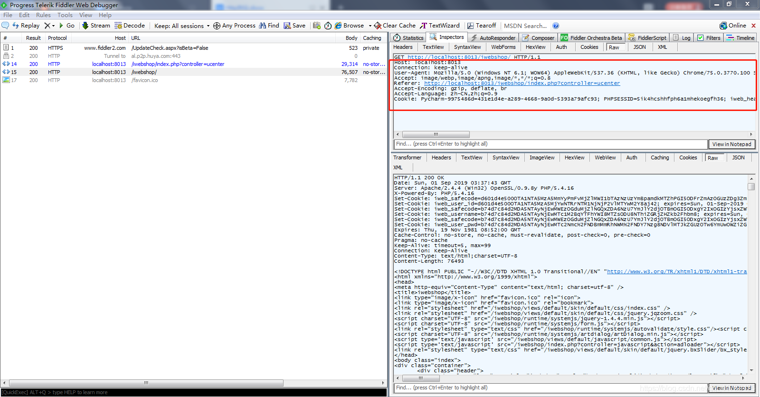This screenshot has width=760, height=397.
Task: Open Fiddler Orchestra Beta tab
Action: point(591,37)
